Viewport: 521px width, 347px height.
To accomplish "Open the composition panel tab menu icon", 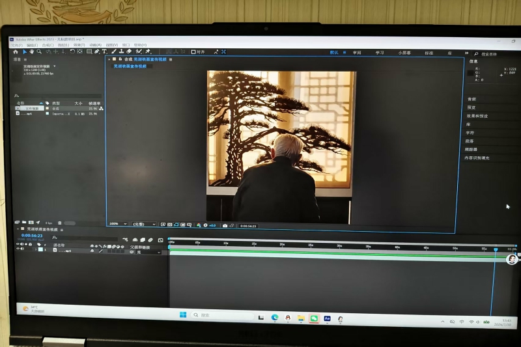I will point(171,59).
